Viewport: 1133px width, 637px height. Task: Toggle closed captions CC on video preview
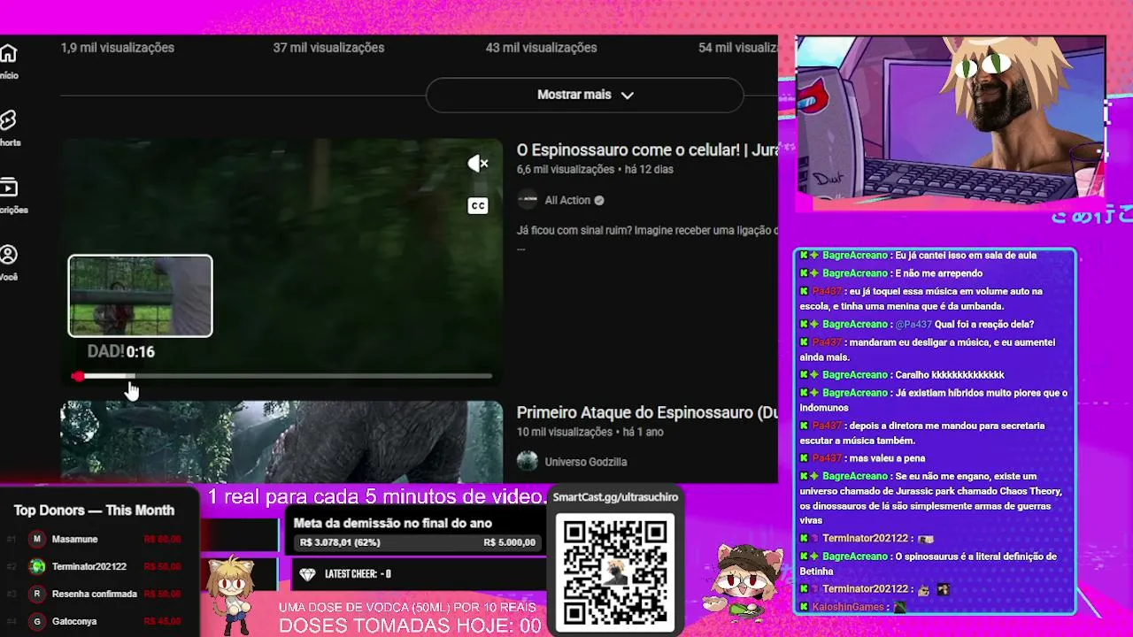478,206
